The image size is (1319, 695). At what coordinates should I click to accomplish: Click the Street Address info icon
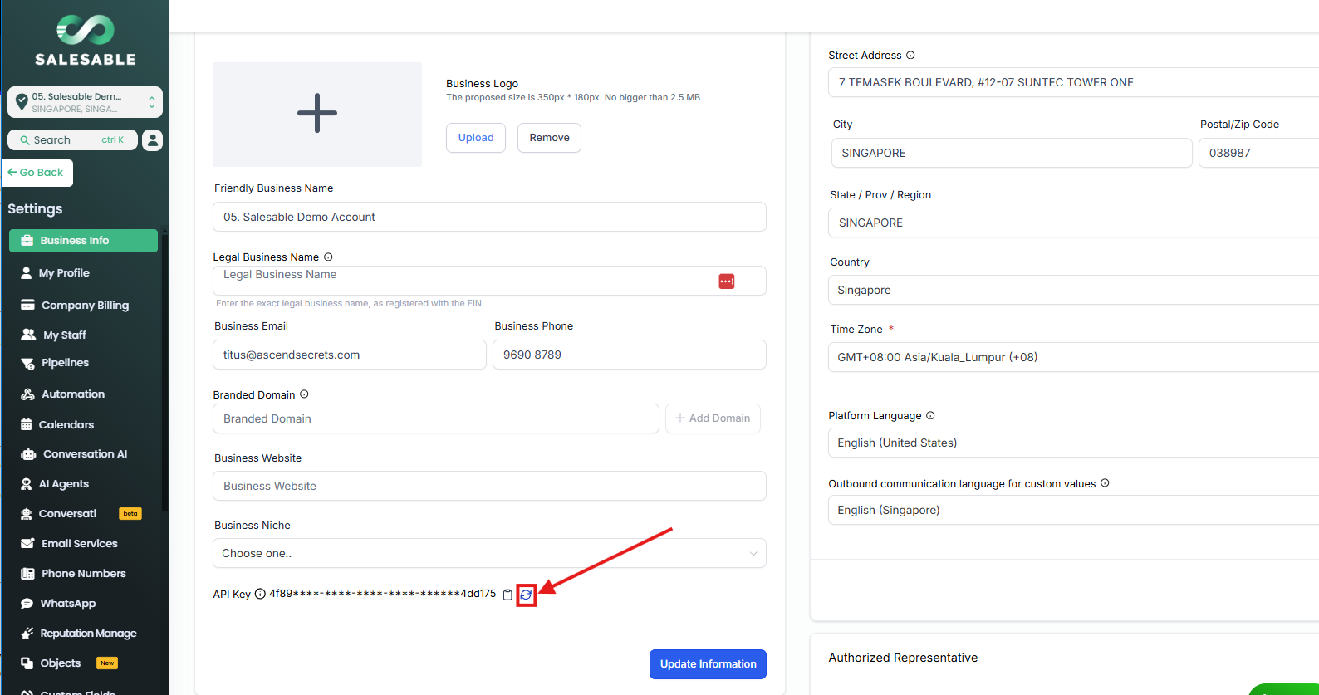(x=910, y=56)
